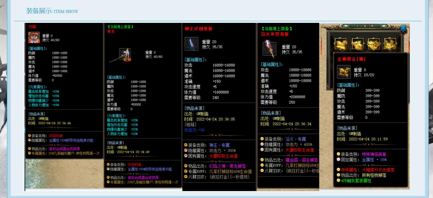This screenshot has width=433, height=198.
Task: Click the 浴火※焚身斩 item title
Action: pos(275,34)
